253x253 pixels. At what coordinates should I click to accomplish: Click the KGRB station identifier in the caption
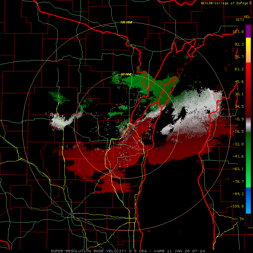pos(159,251)
